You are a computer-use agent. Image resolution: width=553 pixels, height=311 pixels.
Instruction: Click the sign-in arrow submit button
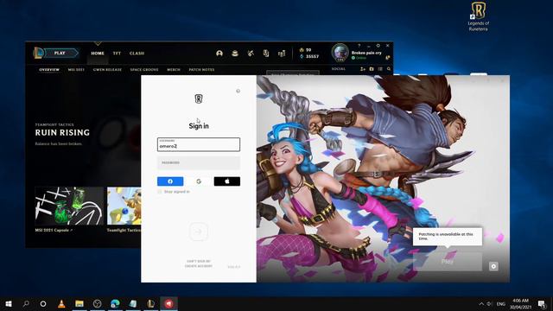pyautogui.click(x=199, y=232)
